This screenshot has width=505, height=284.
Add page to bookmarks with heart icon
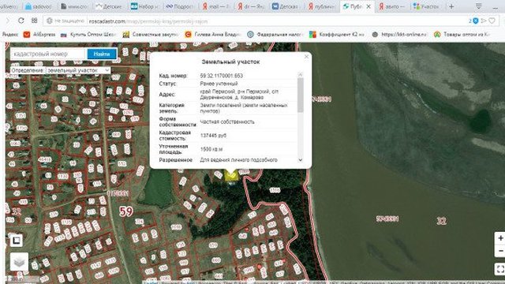point(492,21)
